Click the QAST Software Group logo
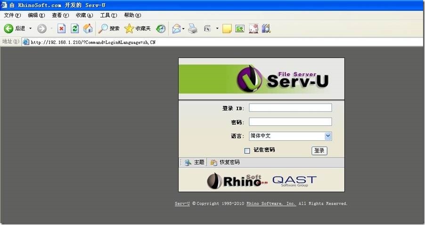Screen dimensions: 425x225 (294, 181)
